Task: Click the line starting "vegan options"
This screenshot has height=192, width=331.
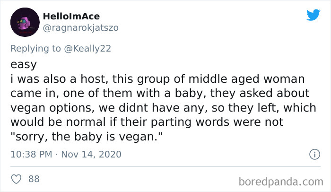Action: [x=164, y=108]
